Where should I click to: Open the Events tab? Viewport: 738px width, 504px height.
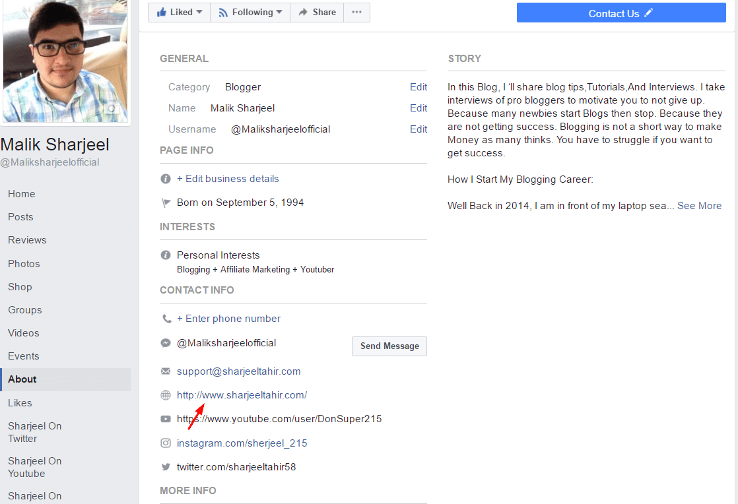(x=24, y=356)
